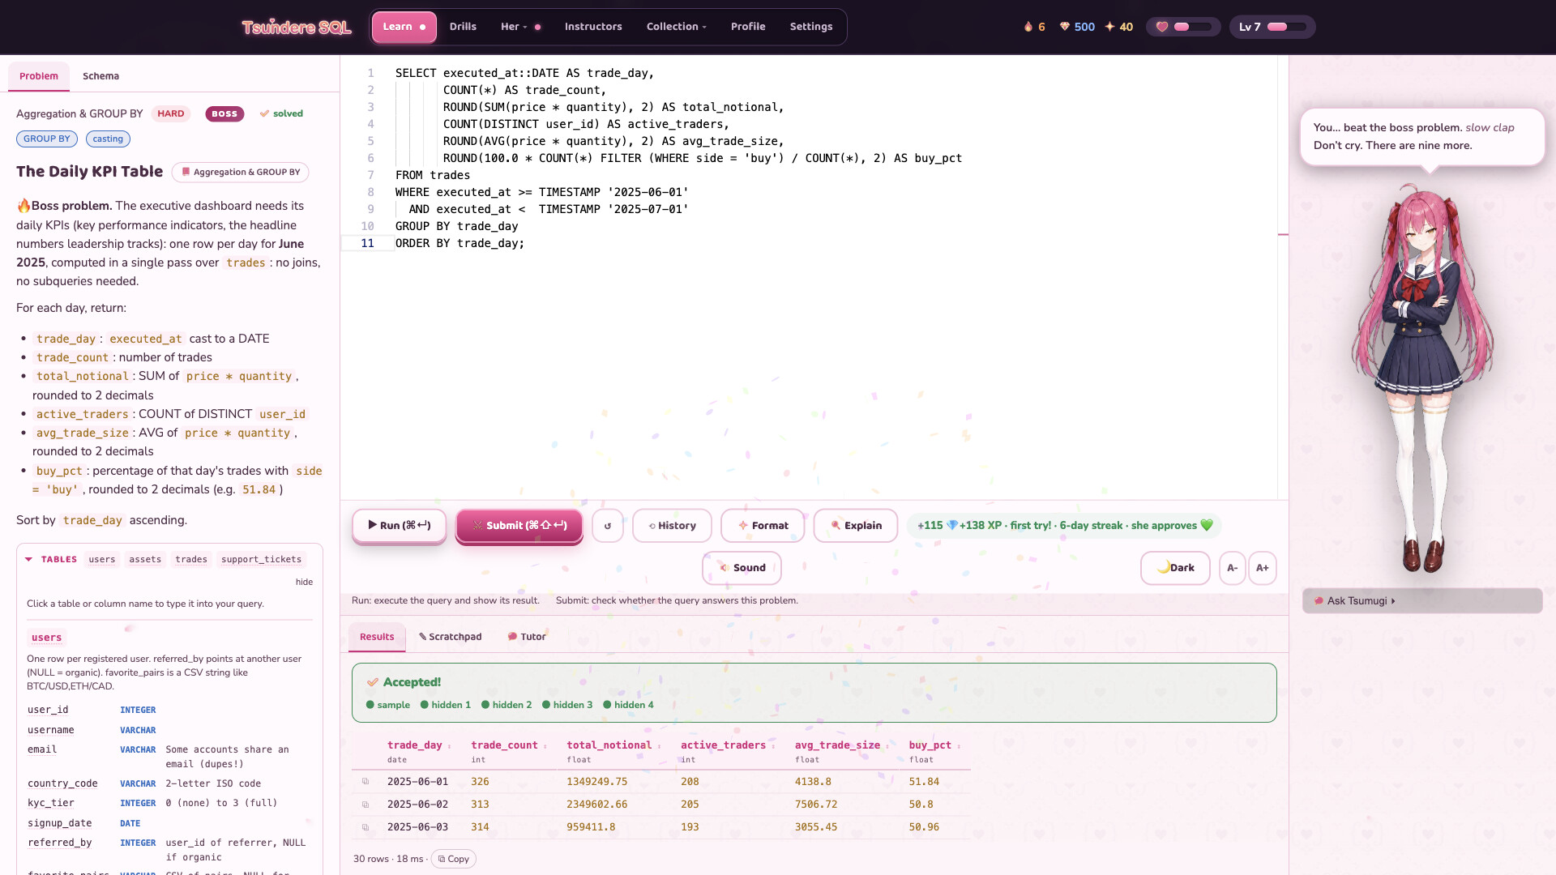The width and height of the screenshot is (1556, 875).
Task: Decrease font size with A-
Action: pos(1232,568)
